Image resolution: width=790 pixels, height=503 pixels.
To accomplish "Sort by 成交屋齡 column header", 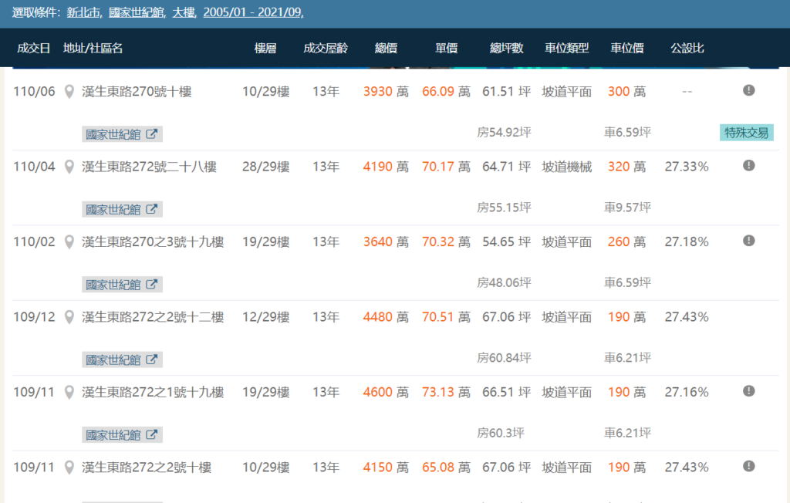I will (326, 48).
